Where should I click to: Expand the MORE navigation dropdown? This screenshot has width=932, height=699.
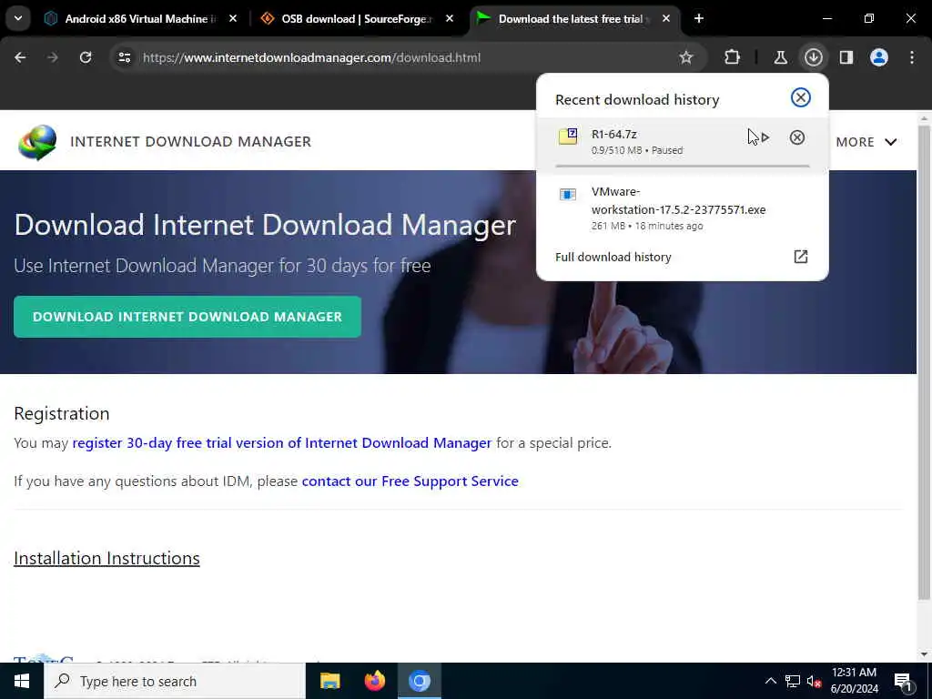click(x=866, y=142)
